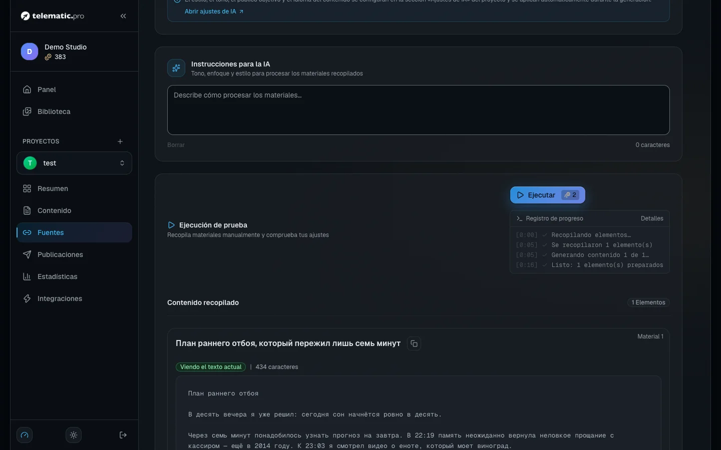Screen dimensions: 721x450
Task: Click log line 'Listo: 1 elemento(s) preparados'
Action: (x=607, y=265)
